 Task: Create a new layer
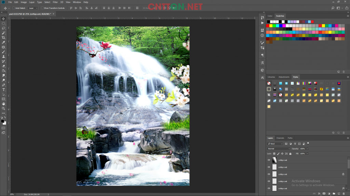coord(339,194)
